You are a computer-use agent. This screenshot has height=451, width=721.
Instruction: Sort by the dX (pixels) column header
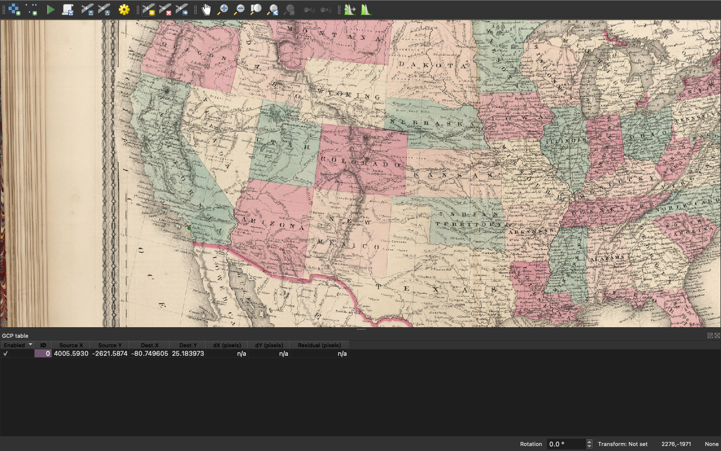pyautogui.click(x=227, y=345)
